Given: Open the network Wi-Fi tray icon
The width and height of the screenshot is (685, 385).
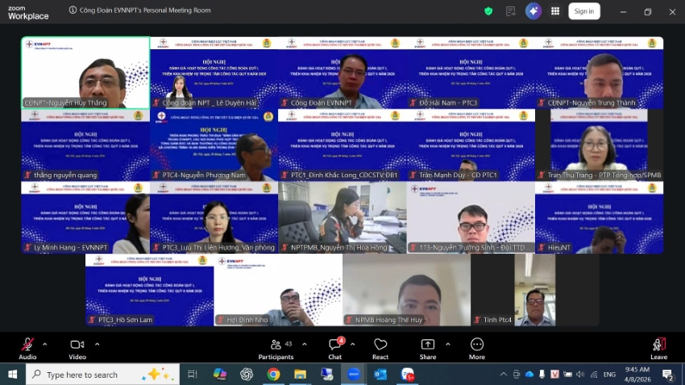Looking at the screenshot, I should click(x=594, y=374).
